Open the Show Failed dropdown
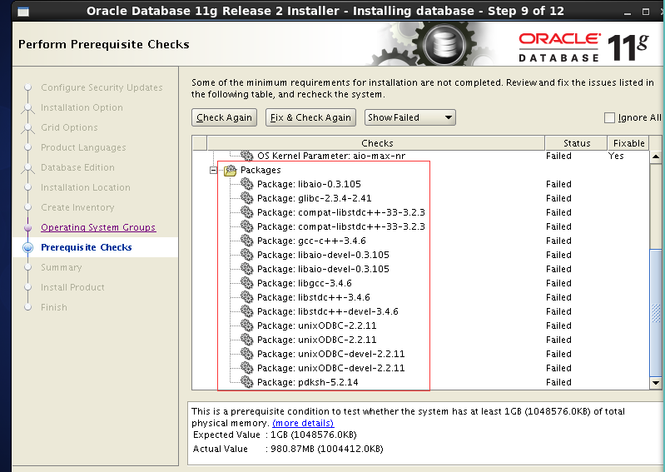Viewport: 665px width, 472px height. tap(409, 117)
